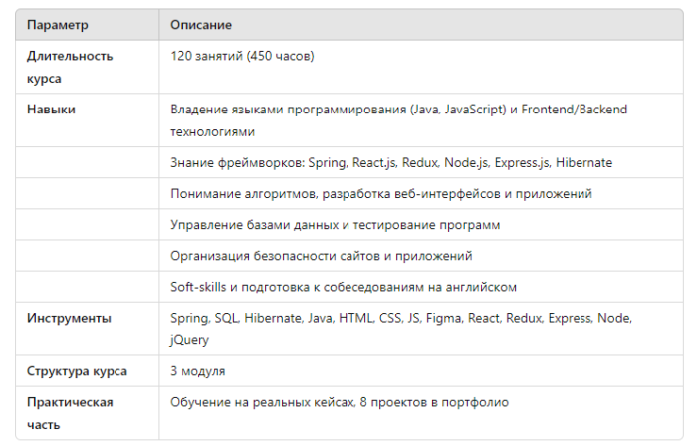Select the "Управление базами данных" cell
This screenshot has height=446, width=697.
tap(336, 225)
